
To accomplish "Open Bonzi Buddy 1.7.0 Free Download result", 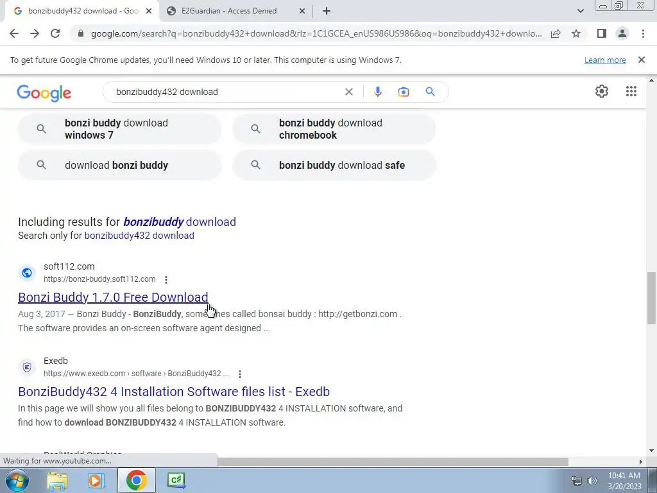I will click(113, 297).
